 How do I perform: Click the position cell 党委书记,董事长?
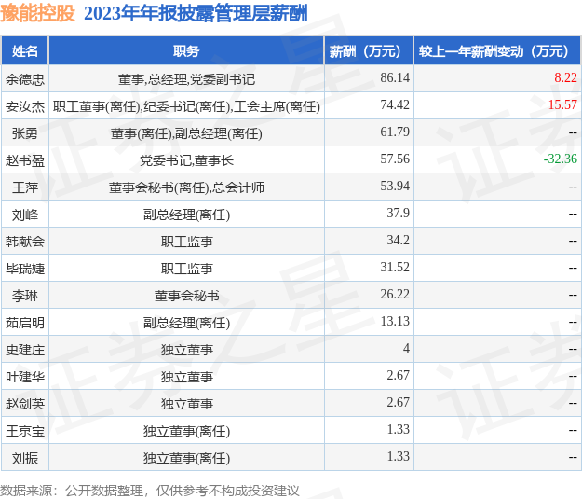pos(186,160)
